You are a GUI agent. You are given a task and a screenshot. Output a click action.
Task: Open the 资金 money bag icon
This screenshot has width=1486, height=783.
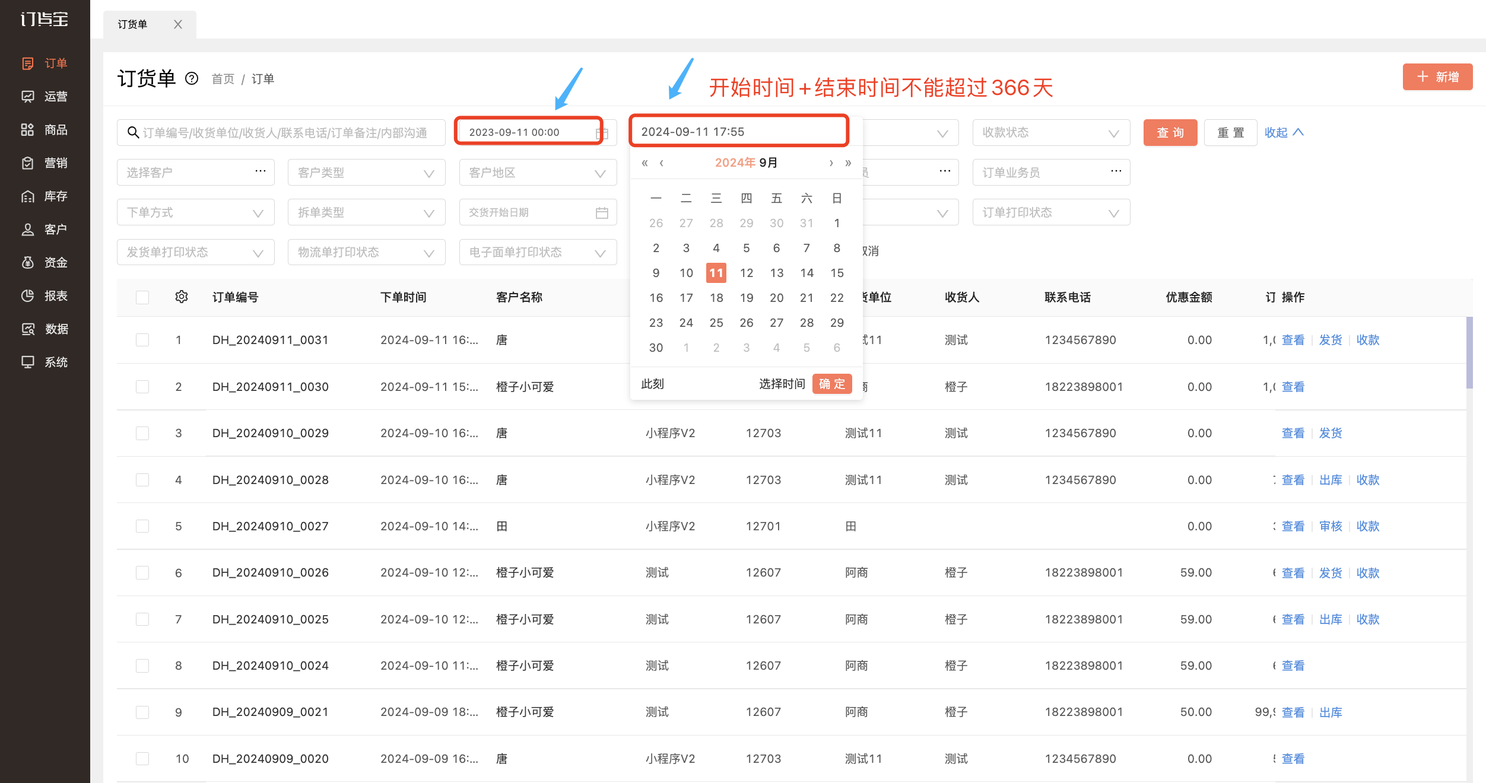pos(28,263)
